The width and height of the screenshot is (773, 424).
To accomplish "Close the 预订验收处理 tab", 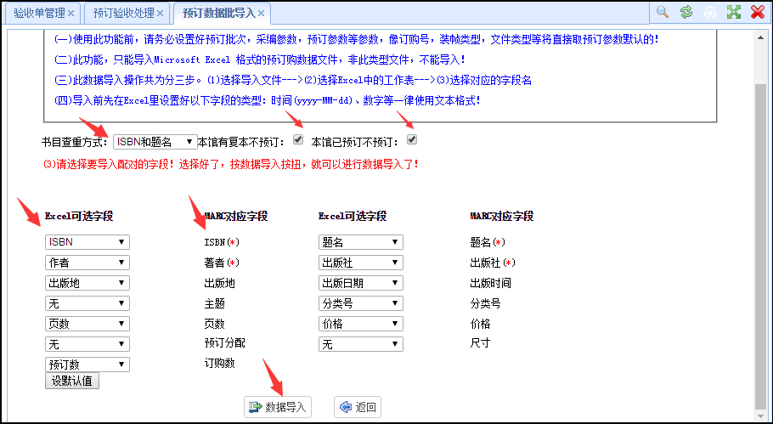I will click(x=161, y=14).
